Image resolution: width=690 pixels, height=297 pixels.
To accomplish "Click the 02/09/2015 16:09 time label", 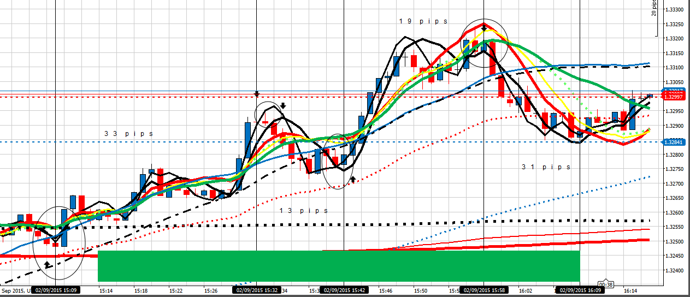I will pos(578,290).
